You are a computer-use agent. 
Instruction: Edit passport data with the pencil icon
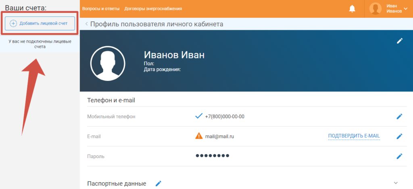pyautogui.click(x=158, y=183)
